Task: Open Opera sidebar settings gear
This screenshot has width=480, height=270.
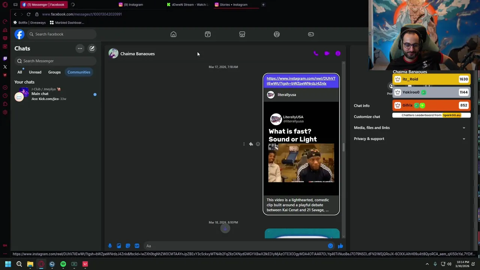Action: [x=5, y=112]
